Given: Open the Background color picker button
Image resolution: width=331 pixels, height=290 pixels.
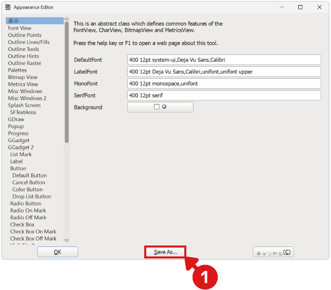Looking at the screenshot, I should pyautogui.click(x=160, y=107).
